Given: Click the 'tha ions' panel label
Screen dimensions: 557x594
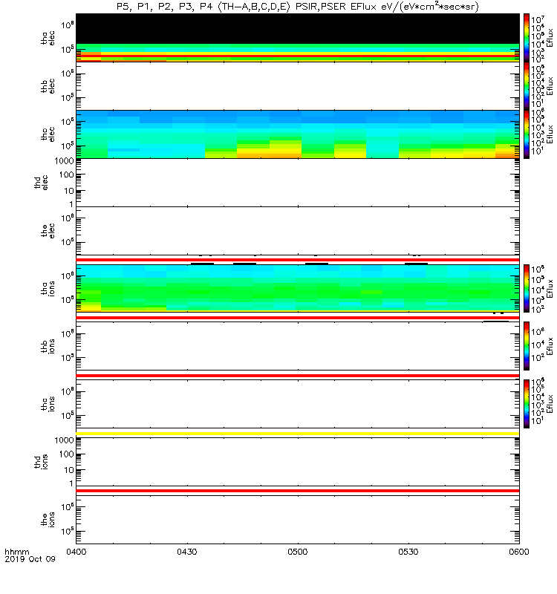Looking at the screenshot, I should [x=48, y=288].
